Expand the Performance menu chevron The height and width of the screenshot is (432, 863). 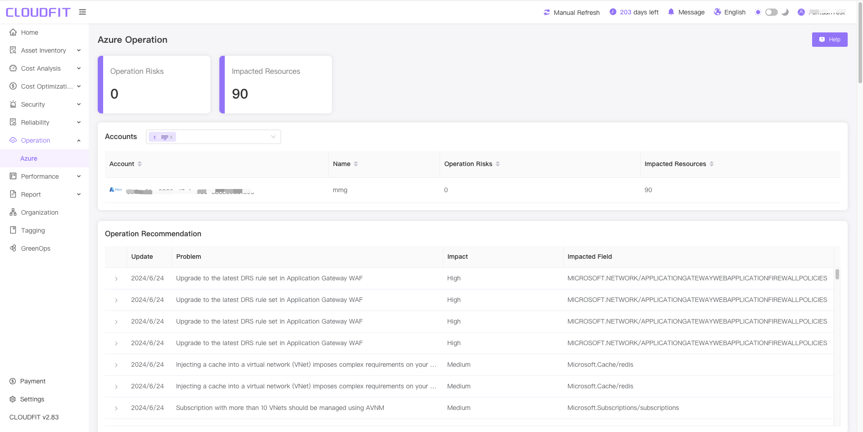click(79, 176)
